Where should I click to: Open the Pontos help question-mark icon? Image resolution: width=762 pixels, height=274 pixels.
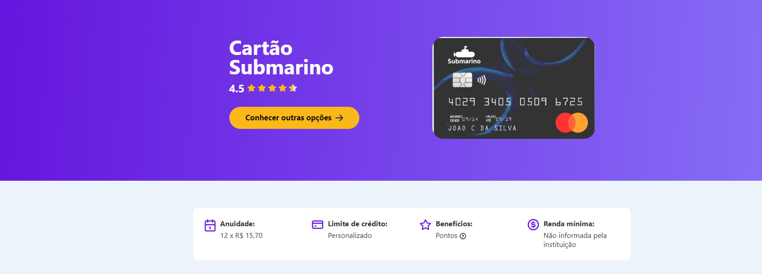point(463,236)
